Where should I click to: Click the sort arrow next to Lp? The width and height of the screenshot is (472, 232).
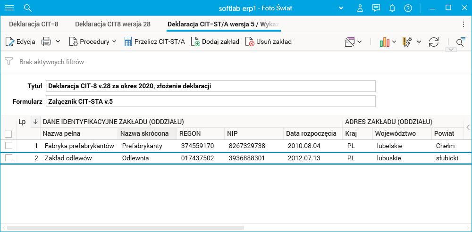[35, 122]
